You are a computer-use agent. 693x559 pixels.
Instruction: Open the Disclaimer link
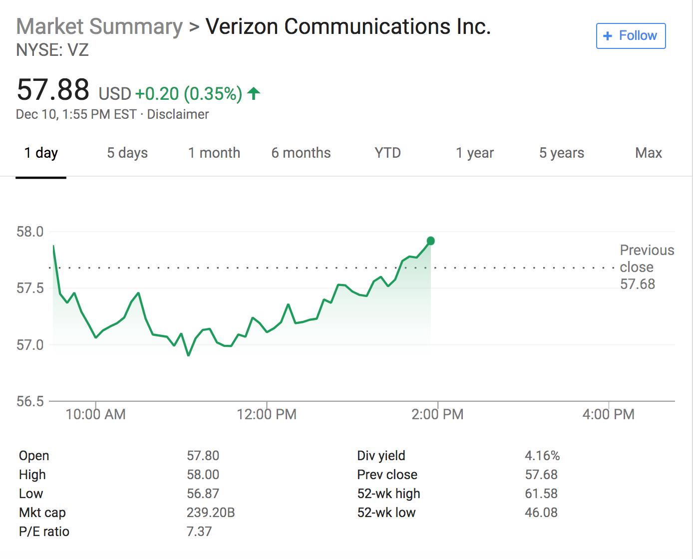(178, 114)
